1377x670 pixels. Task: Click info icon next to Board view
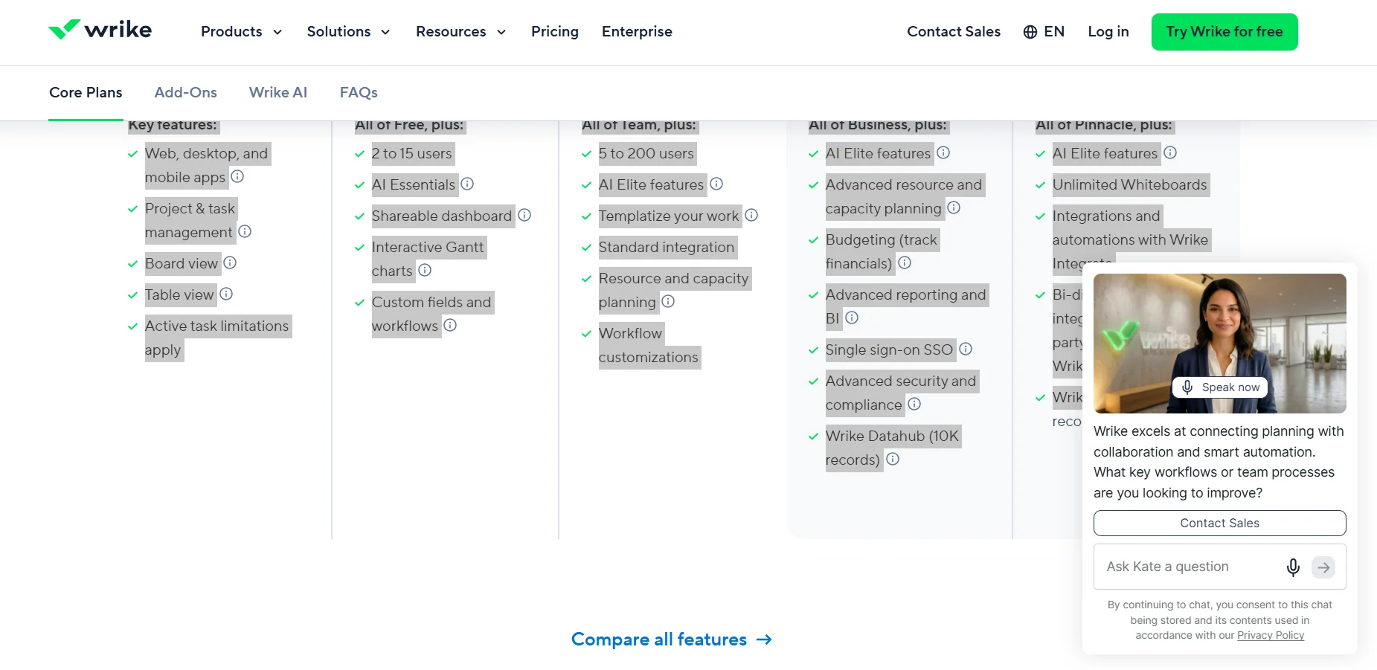click(230, 262)
